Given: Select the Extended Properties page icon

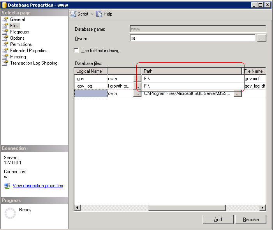Looking at the screenshot, I should pos(5,51).
